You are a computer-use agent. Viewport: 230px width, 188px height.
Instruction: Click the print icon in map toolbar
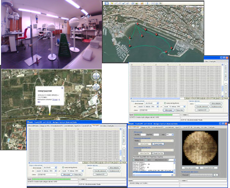[157, 4]
